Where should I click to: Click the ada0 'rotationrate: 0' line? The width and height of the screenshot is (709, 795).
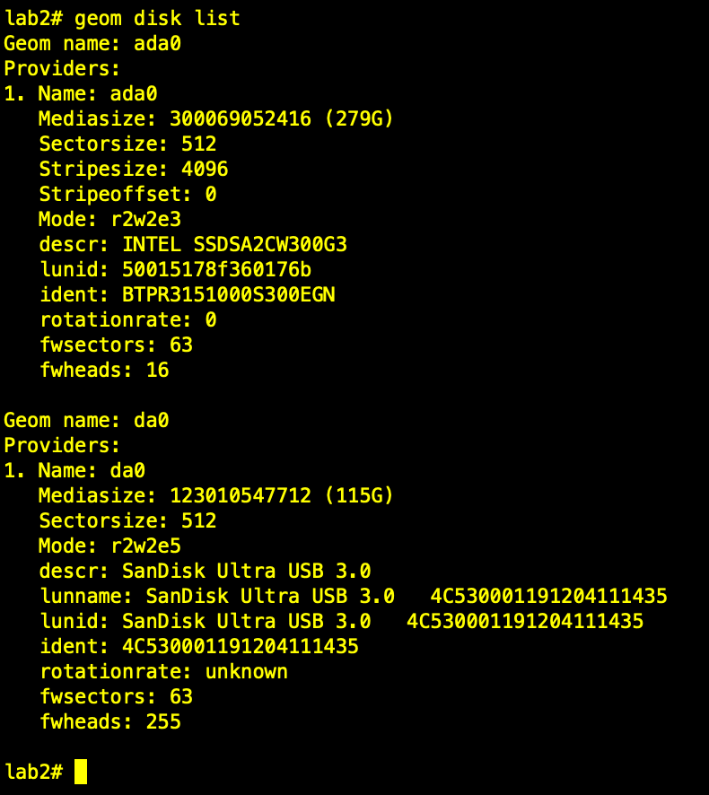tap(127, 320)
